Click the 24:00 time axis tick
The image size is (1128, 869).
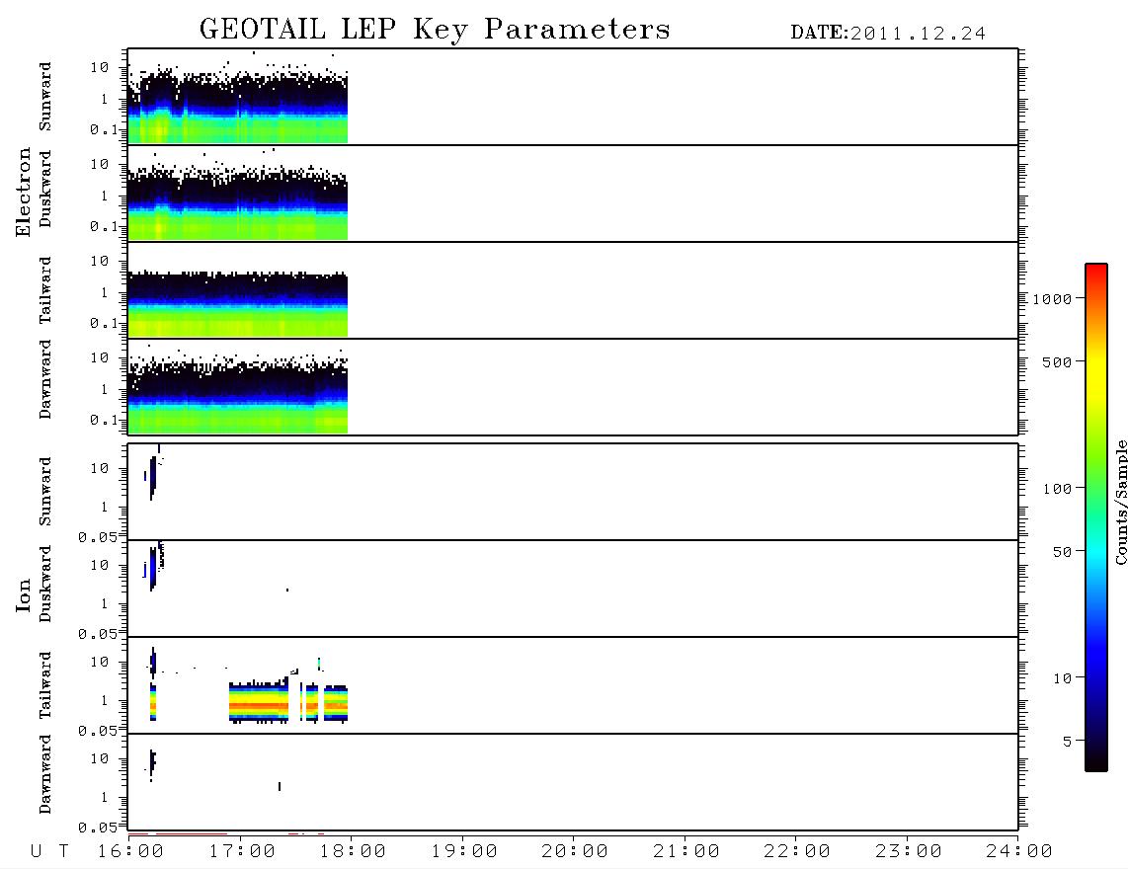pyautogui.click(x=1019, y=852)
